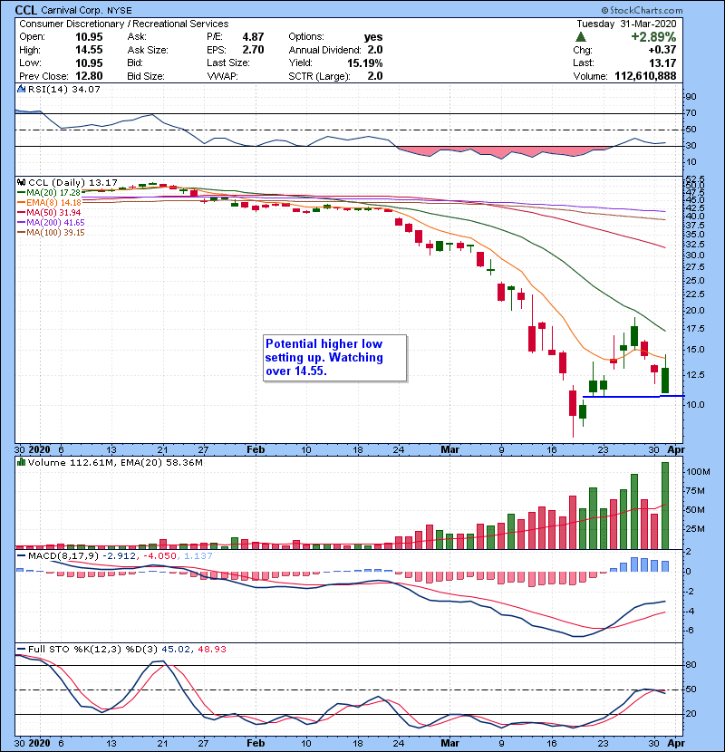Click the Carnival Corp. company name
This screenshot has height=752, width=725.
[72, 10]
